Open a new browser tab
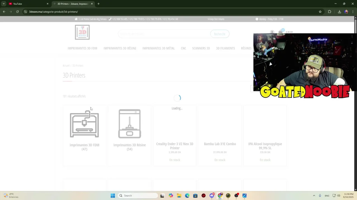 coord(98,4)
